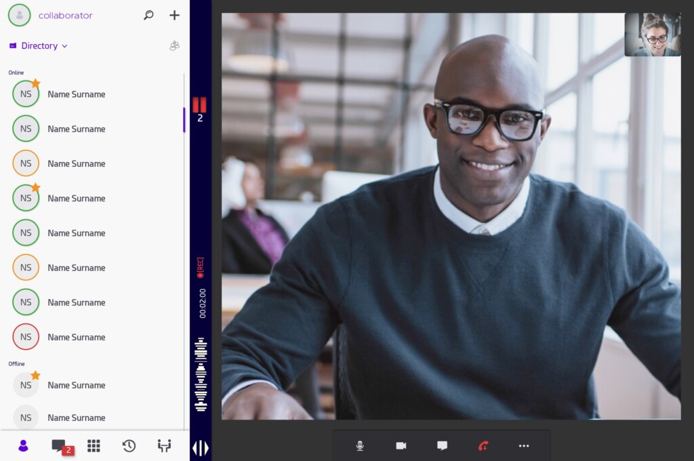Open chat tab with 2 unread badge
Viewport: 694px width, 461px height.
[x=60, y=445]
